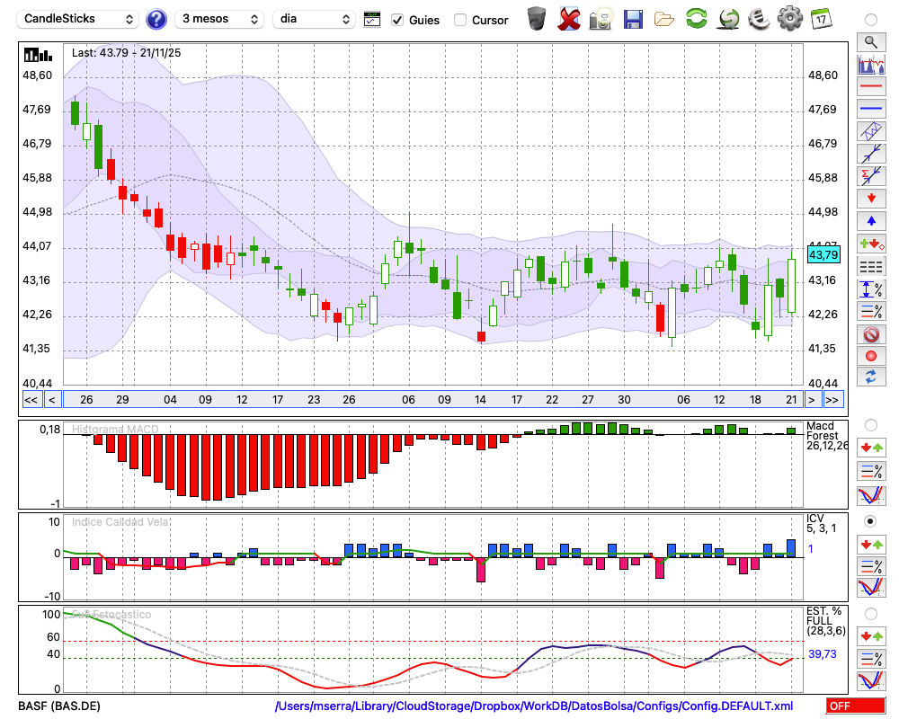Click the blue up arrow marker tool
Image resolution: width=899 pixels, height=719 pixels.
[870, 220]
